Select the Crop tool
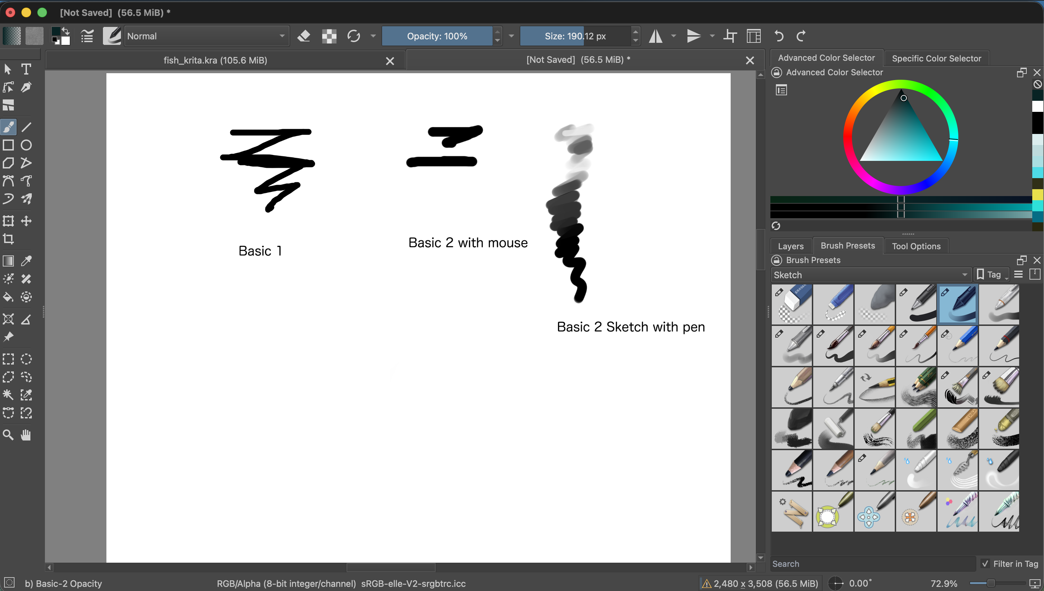 tap(9, 239)
